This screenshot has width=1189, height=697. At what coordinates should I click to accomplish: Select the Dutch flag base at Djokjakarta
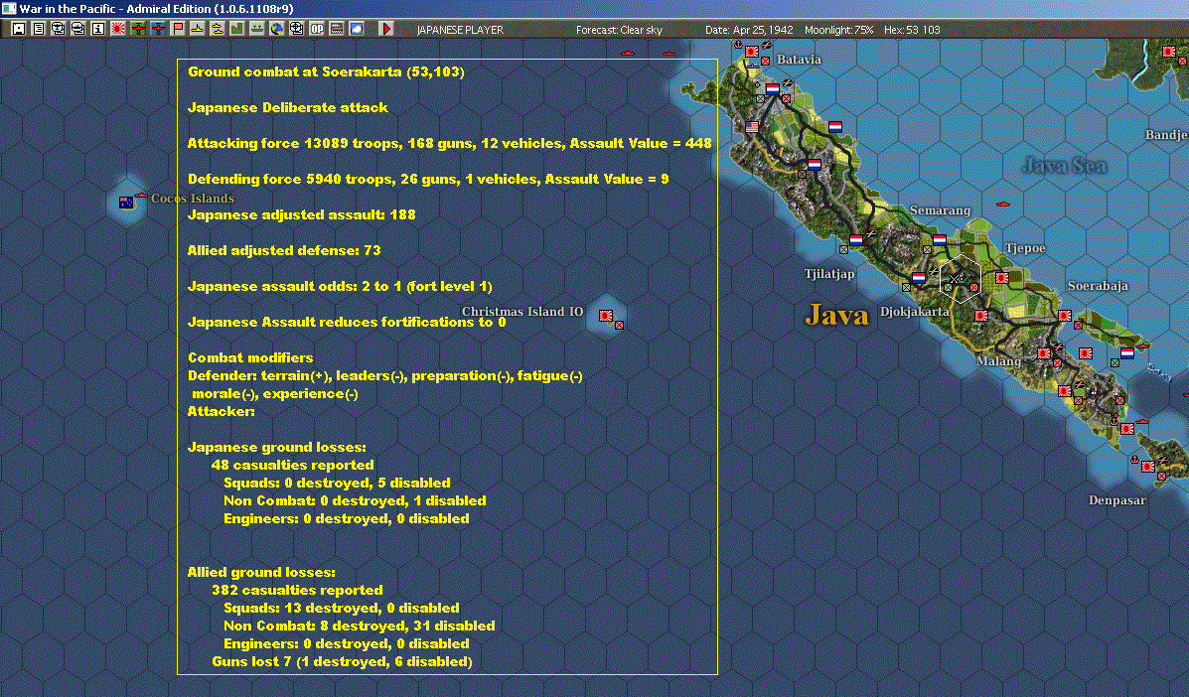(x=918, y=277)
